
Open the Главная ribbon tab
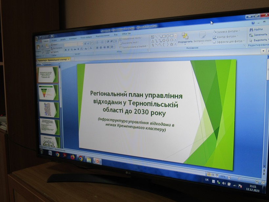click(x=46, y=41)
